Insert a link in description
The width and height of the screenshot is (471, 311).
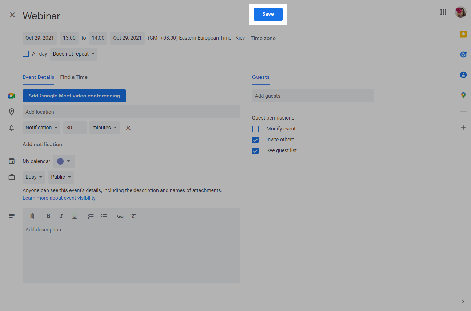pyautogui.click(x=120, y=216)
